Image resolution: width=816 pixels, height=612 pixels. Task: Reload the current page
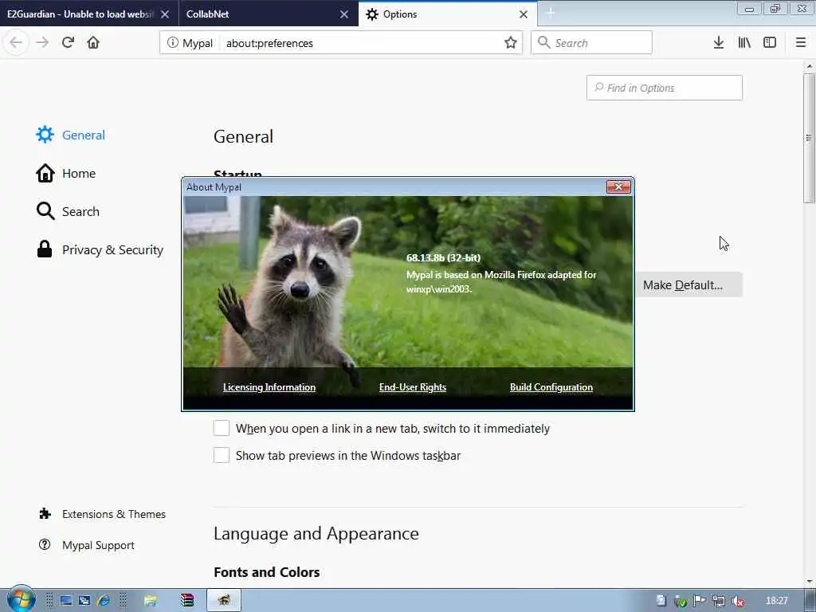[x=68, y=43]
